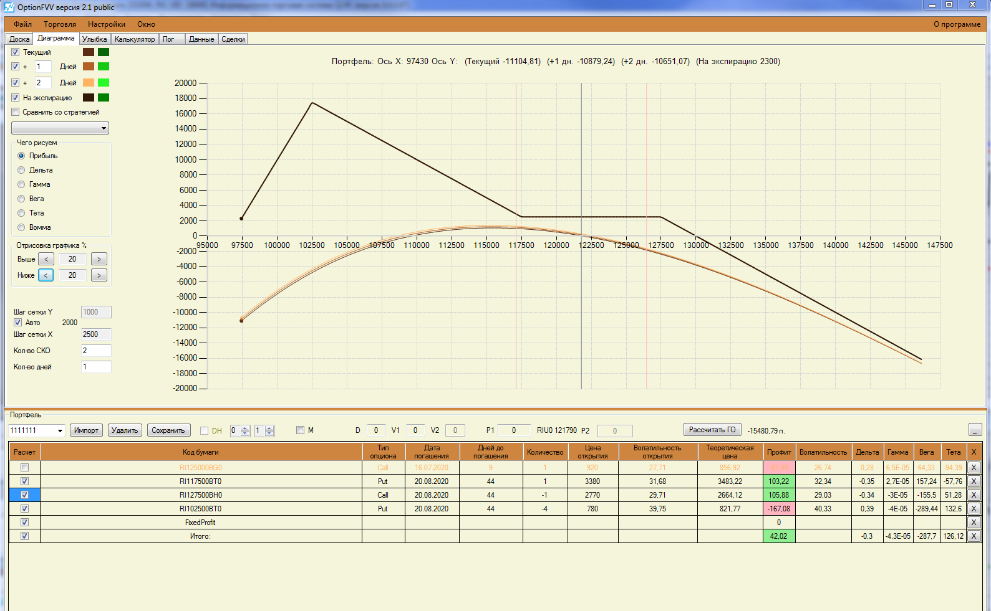Click the left arrow next to Ниже
The height and width of the screenshot is (611, 991).
(46, 275)
